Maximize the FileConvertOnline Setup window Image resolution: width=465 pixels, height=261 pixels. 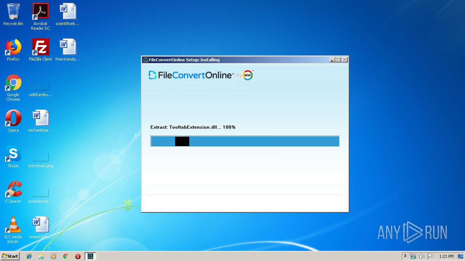[338, 60]
